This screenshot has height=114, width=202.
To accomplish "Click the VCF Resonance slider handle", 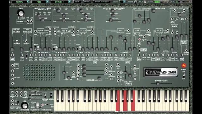I will [110, 20].
